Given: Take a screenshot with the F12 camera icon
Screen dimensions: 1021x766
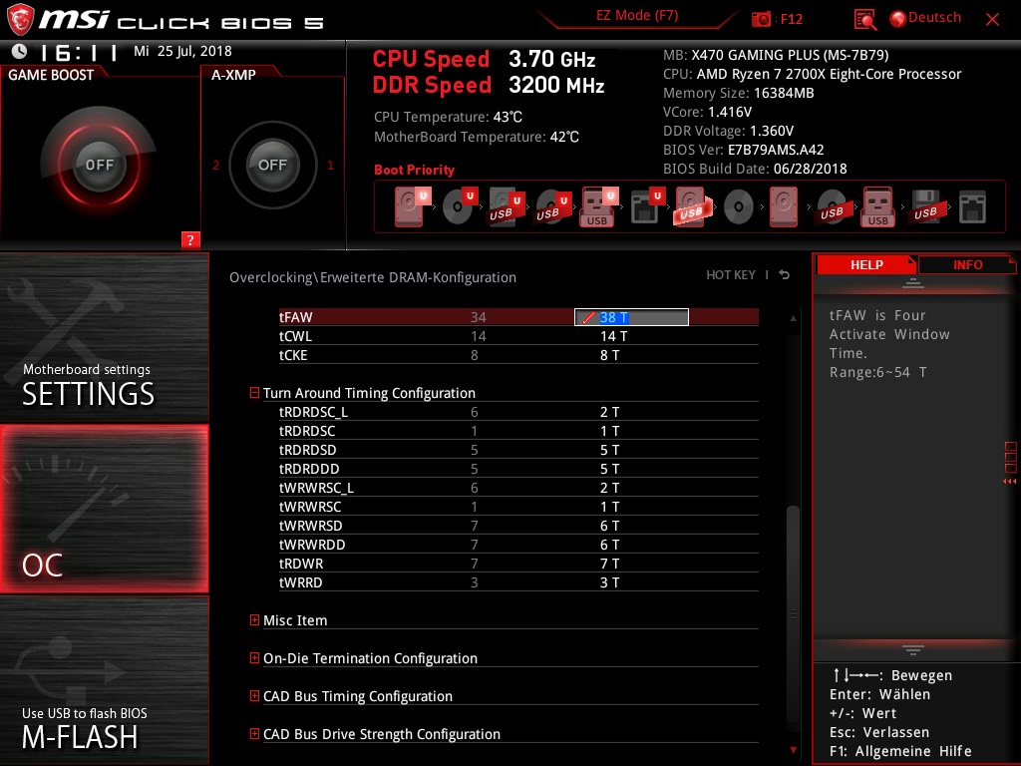Looking at the screenshot, I should (761, 20).
